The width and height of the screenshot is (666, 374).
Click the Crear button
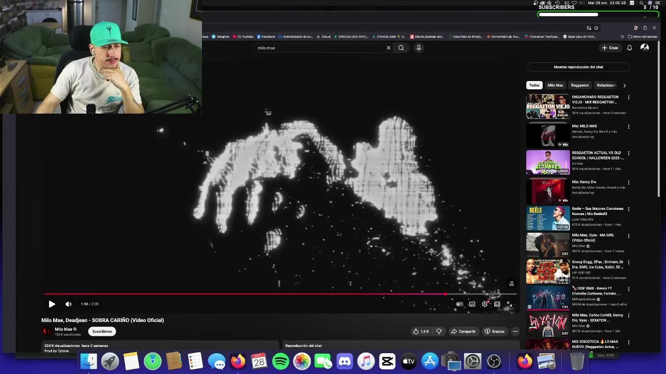(610, 48)
